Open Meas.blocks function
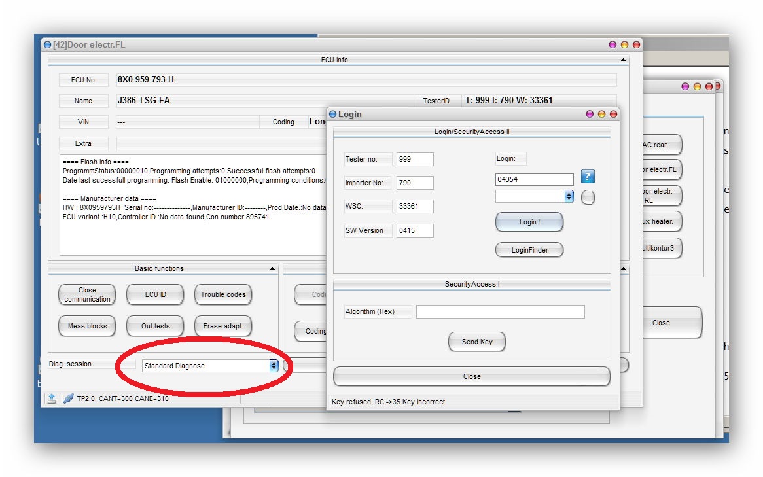 pos(87,326)
